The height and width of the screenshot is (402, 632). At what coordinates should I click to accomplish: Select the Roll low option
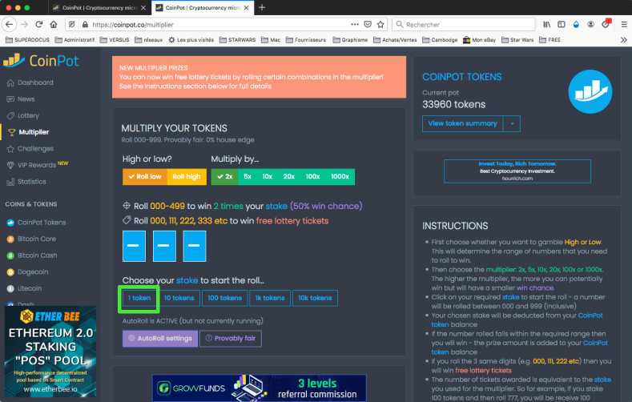click(x=145, y=176)
